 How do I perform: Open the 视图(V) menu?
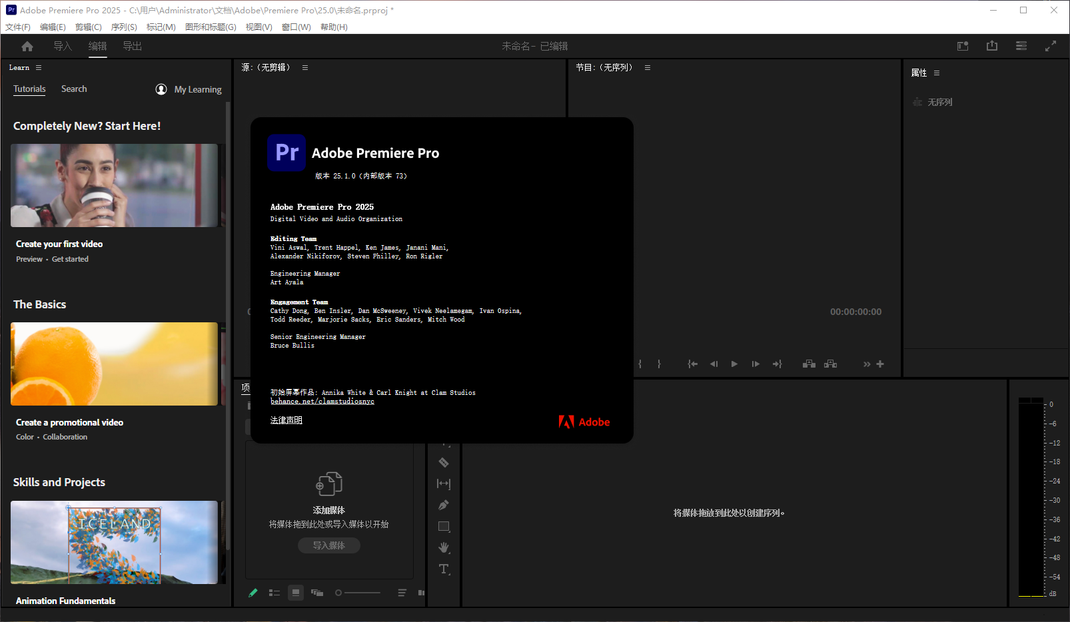[259, 27]
